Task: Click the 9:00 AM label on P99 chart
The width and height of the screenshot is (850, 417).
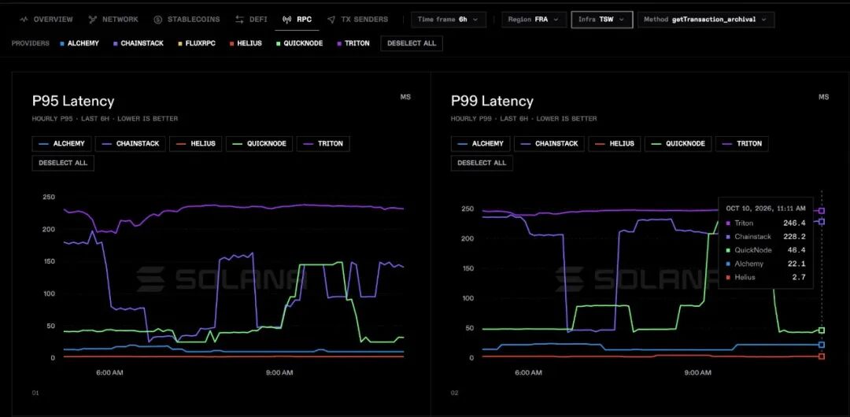Action: click(698, 373)
